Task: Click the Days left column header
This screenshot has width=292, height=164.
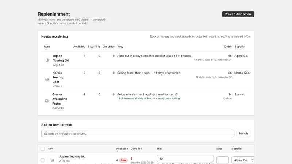Action: coord(136,149)
